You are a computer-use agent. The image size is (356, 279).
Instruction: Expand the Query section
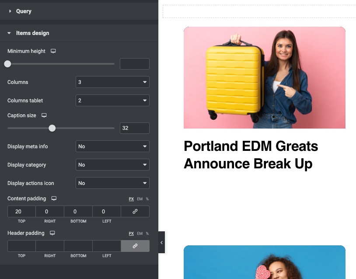(24, 11)
